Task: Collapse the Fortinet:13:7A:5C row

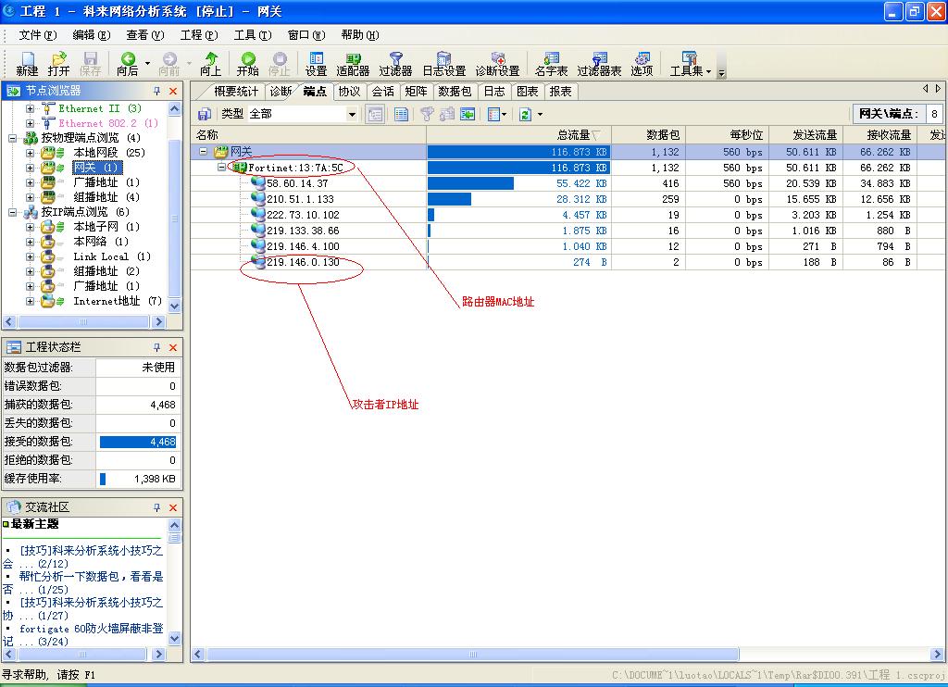Action: [x=222, y=168]
